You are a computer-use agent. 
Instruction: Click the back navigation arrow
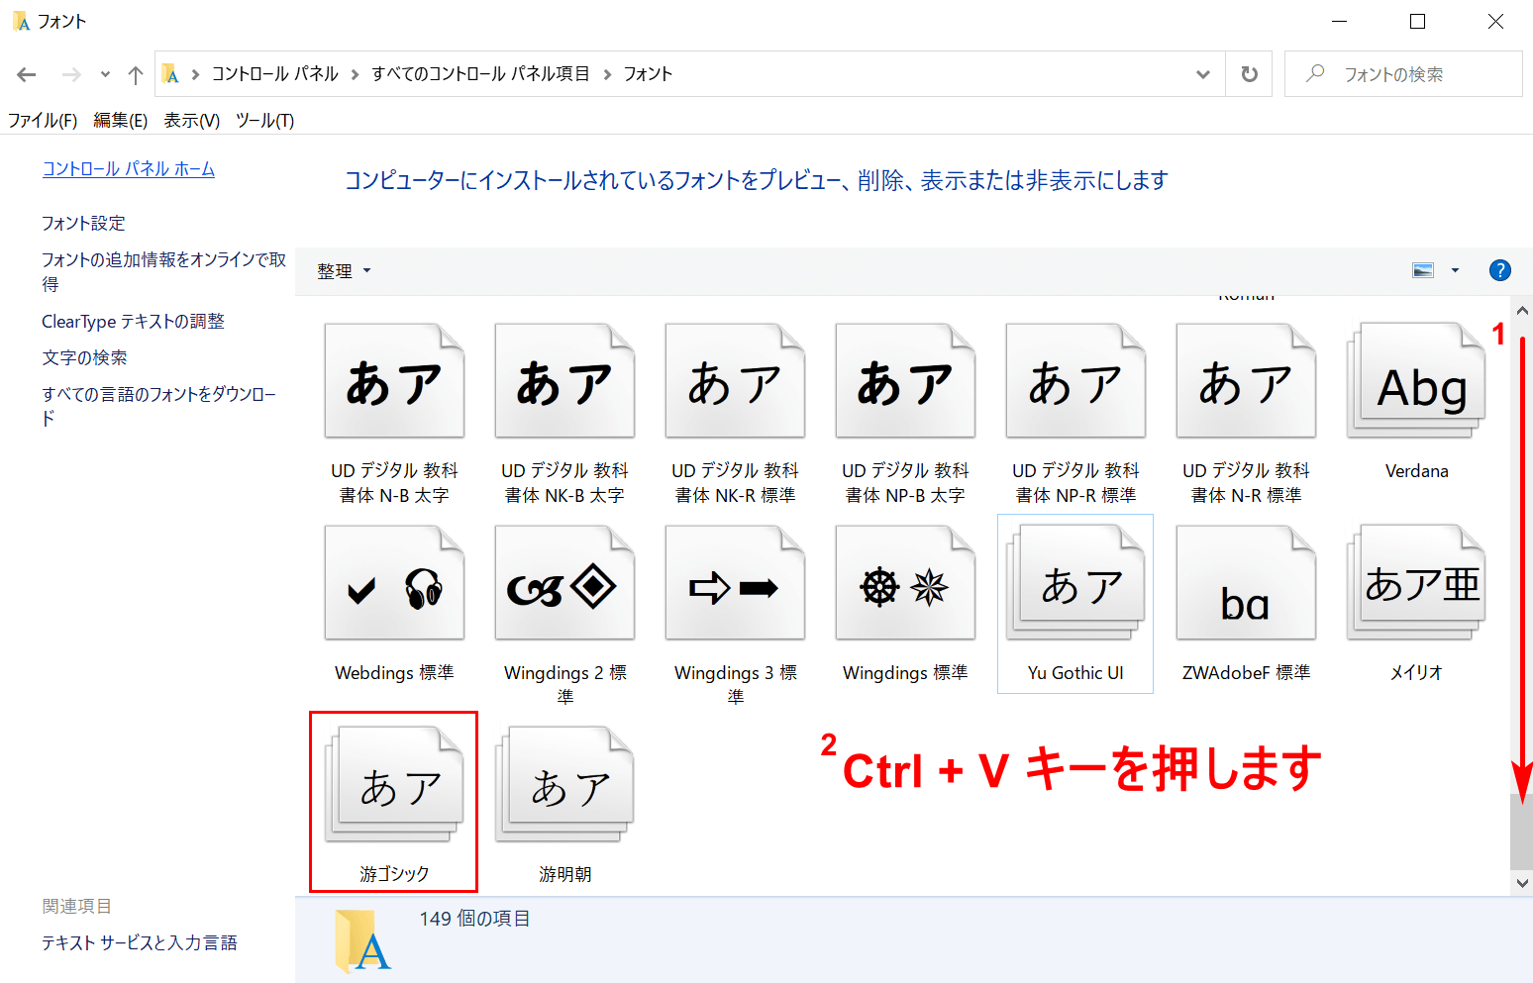coord(27,74)
